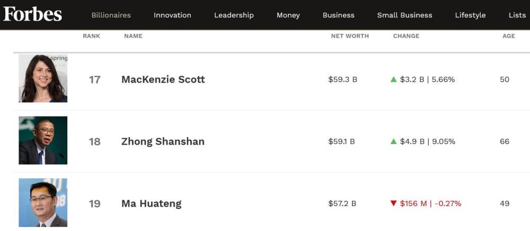This screenshot has width=530, height=231.
Task: Select Small Business in the top navigation
Action: (404, 15)
